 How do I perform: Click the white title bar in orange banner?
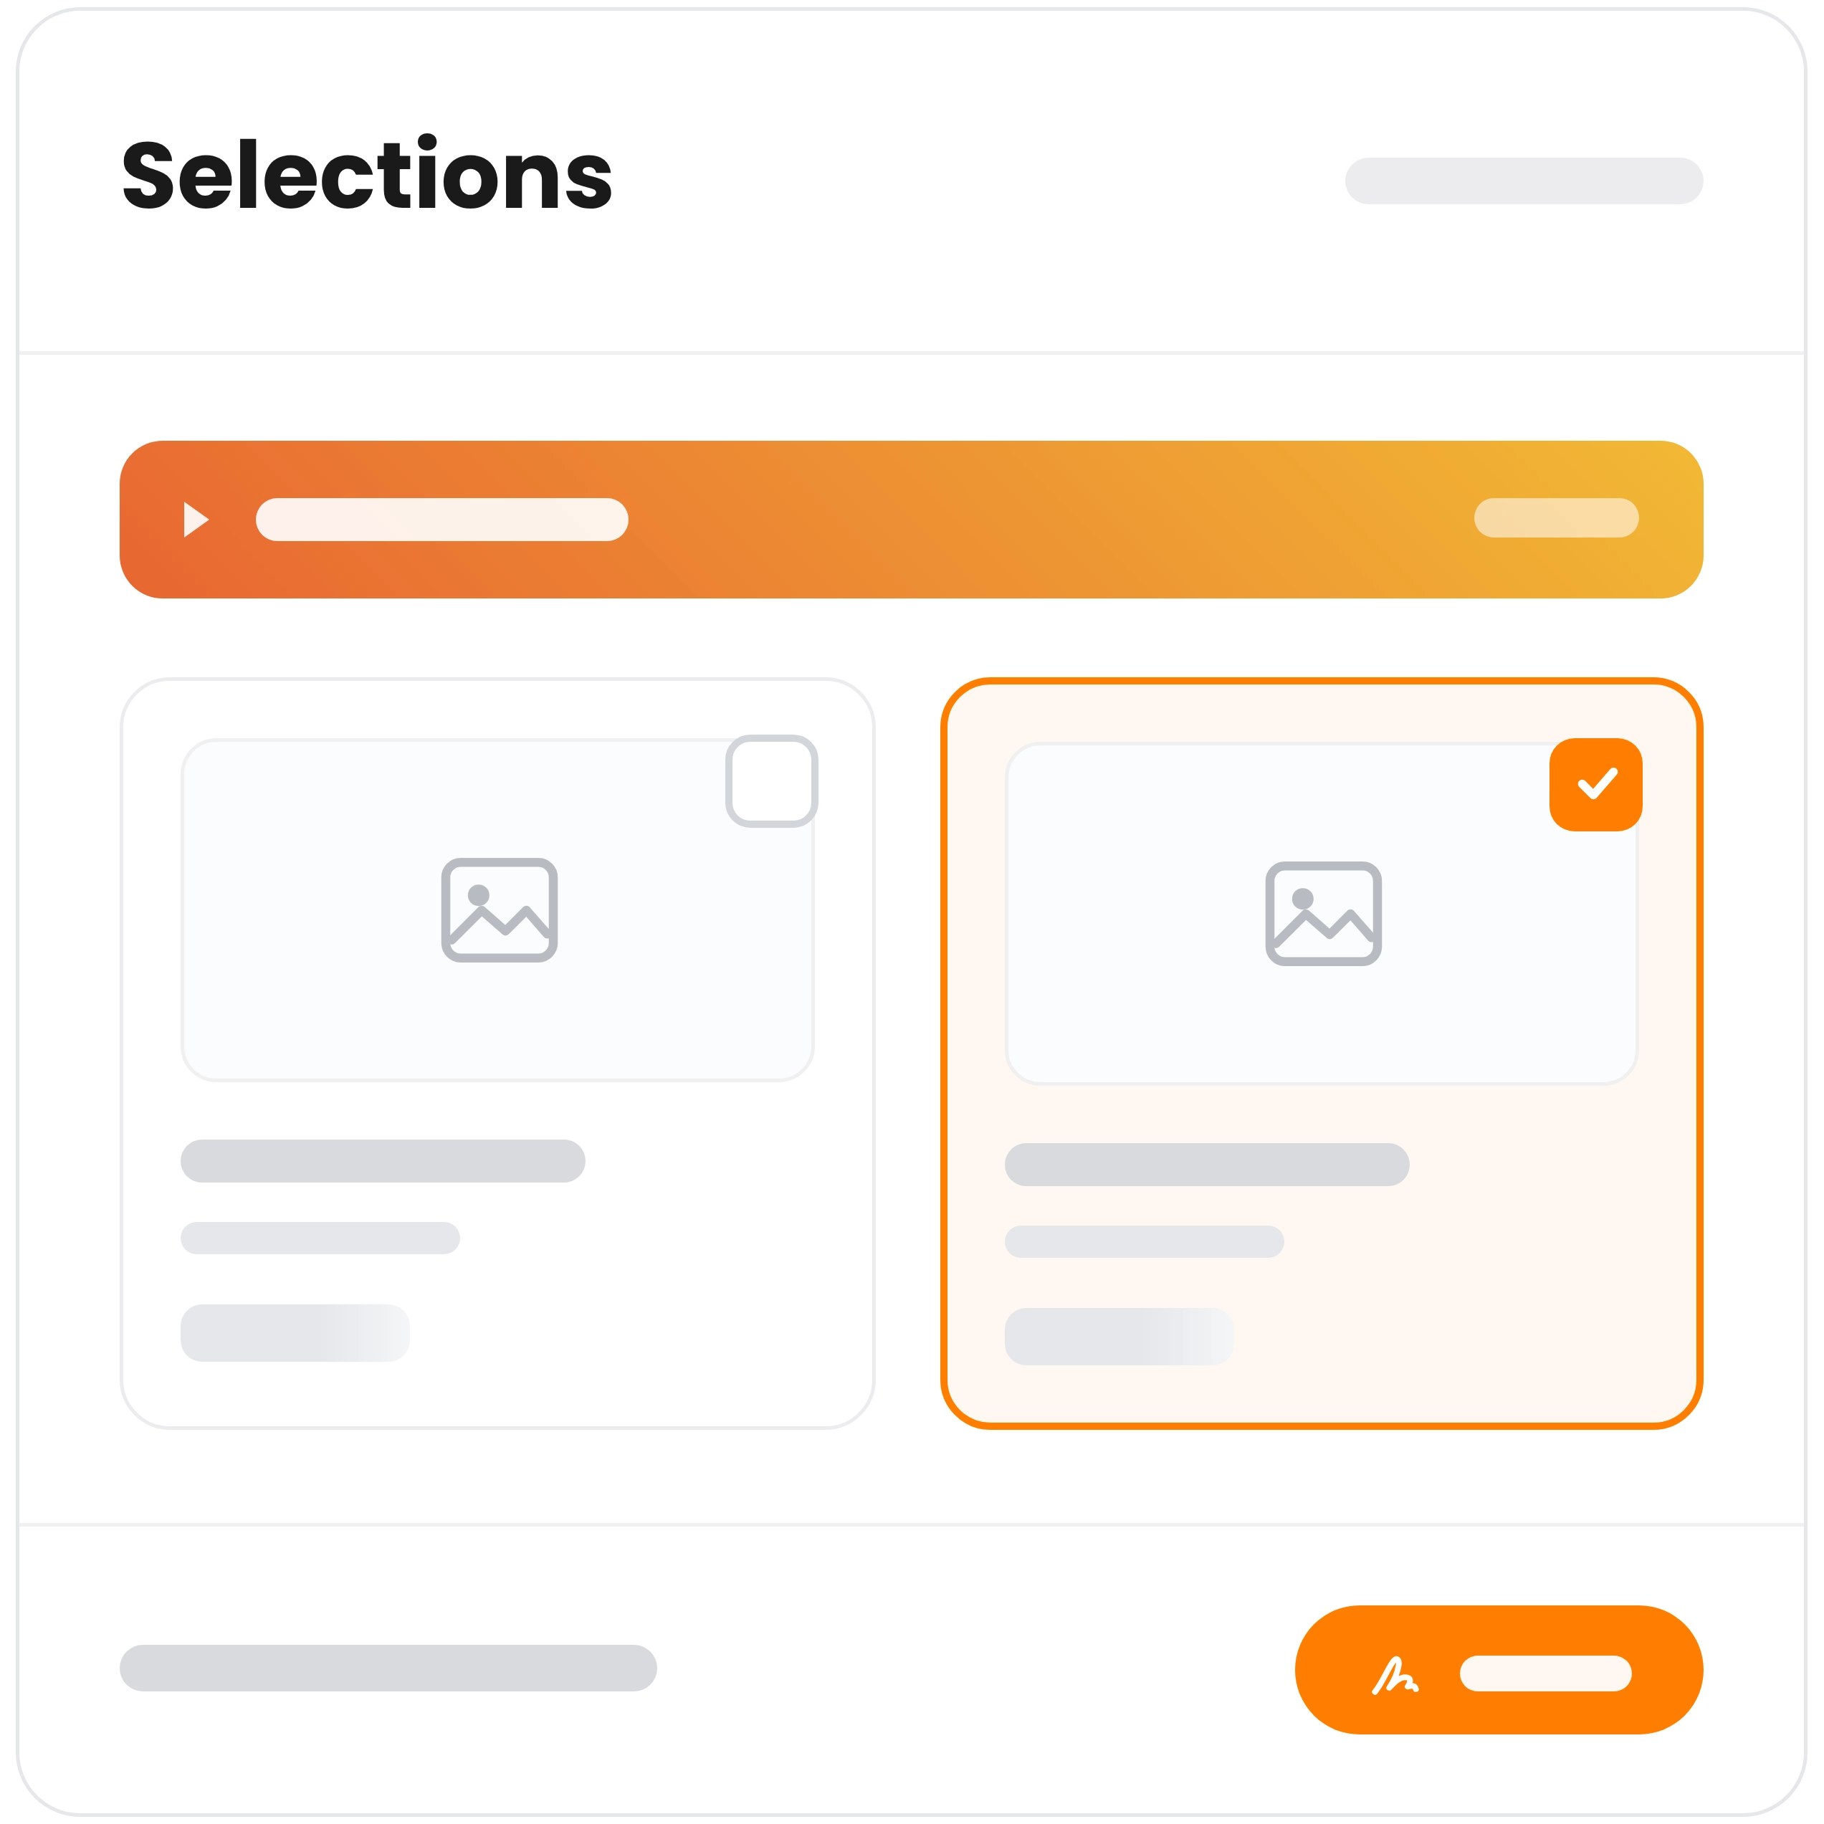click(x=441, y=520)
